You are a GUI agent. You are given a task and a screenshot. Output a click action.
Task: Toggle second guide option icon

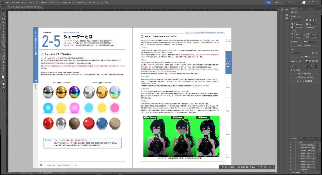pos(312,66)
